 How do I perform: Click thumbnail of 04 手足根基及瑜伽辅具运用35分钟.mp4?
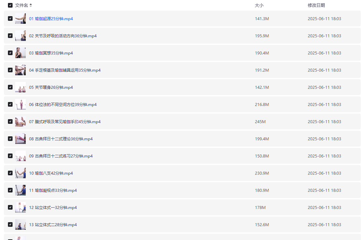(x=20, y=70)
